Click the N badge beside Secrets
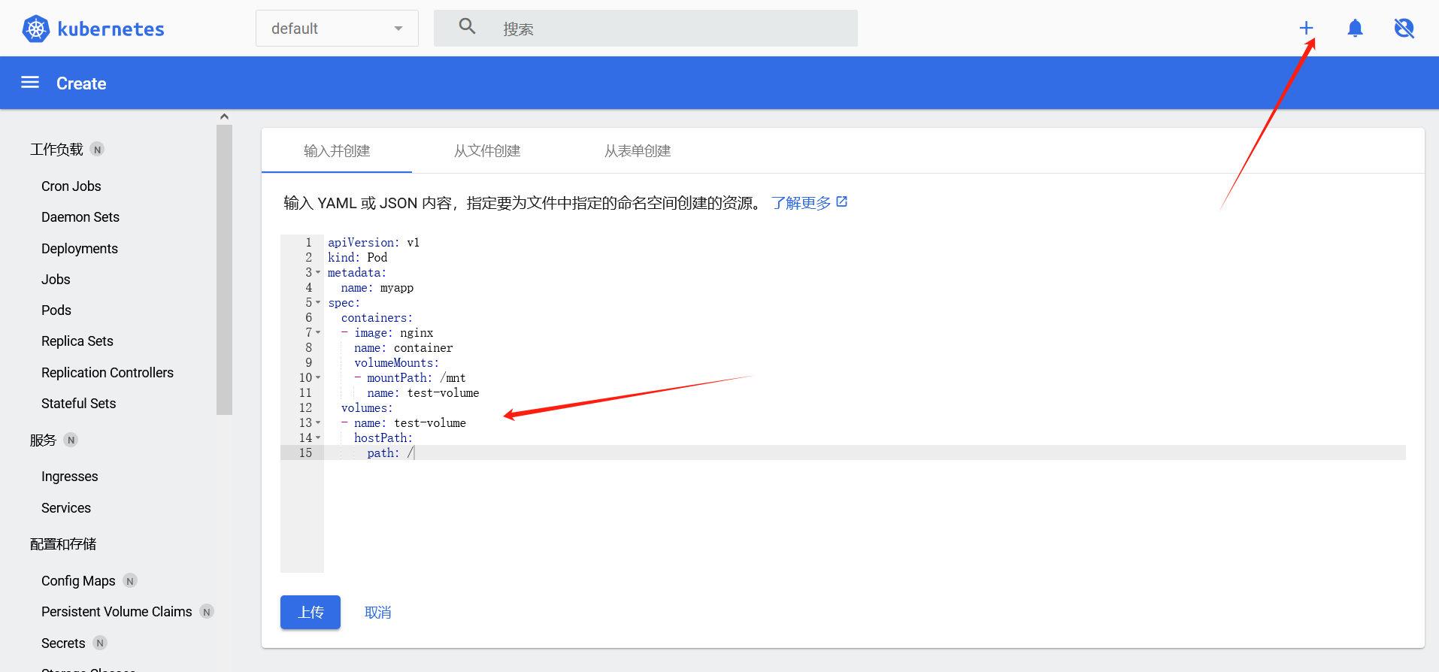1439x672 pixels. 100,643
